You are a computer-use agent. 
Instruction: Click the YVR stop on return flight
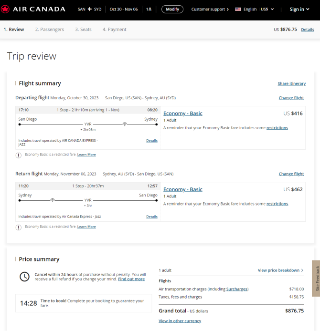(x=88, y=200)
